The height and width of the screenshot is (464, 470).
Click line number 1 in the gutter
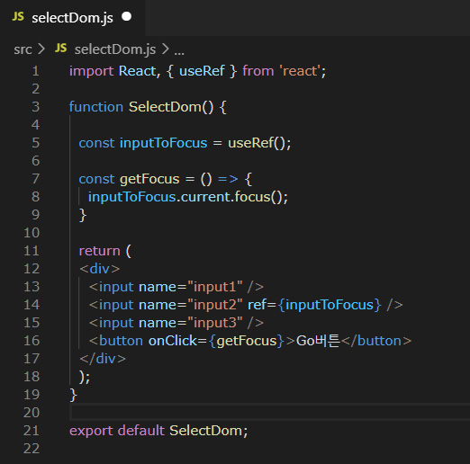[x=36, y=71]
